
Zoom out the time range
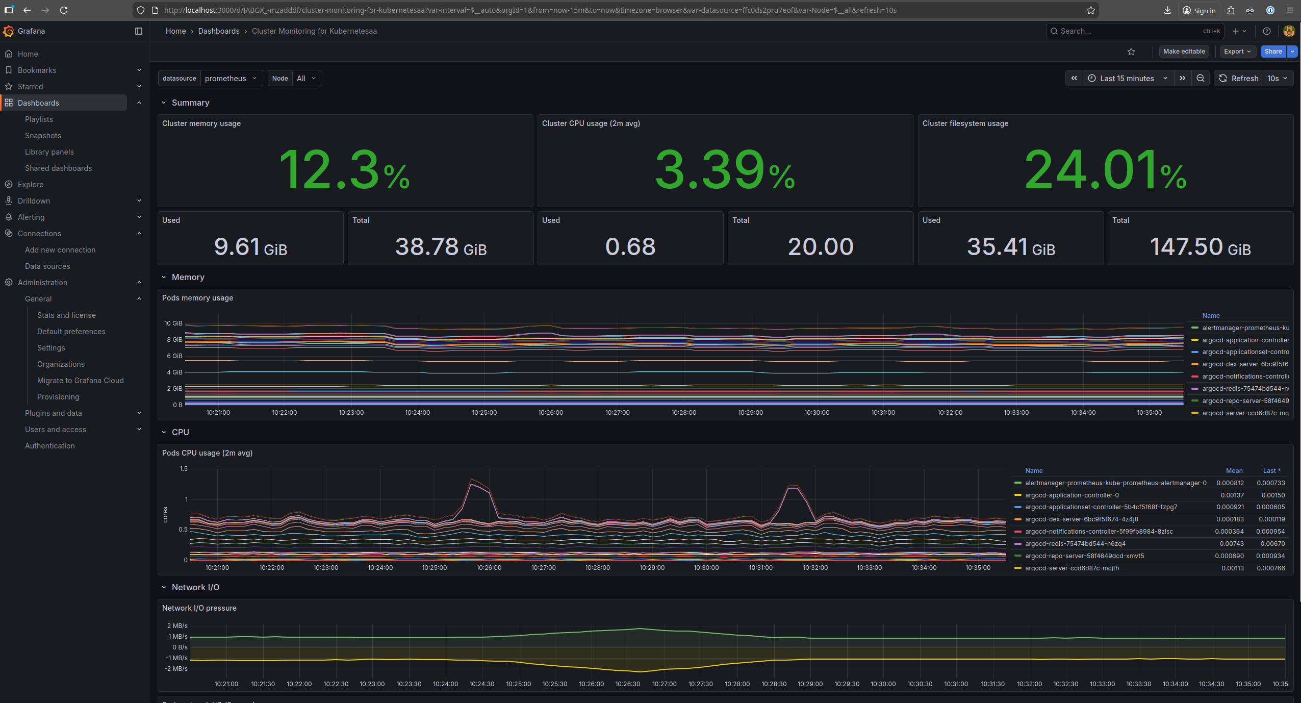coord(1200,78)
